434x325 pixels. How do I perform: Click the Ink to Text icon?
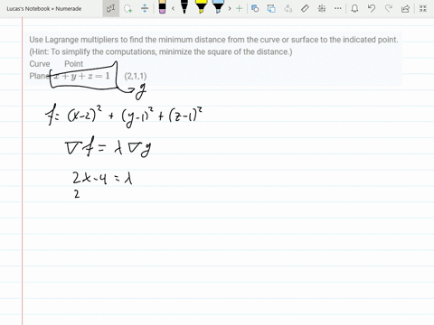click(288, 8)
